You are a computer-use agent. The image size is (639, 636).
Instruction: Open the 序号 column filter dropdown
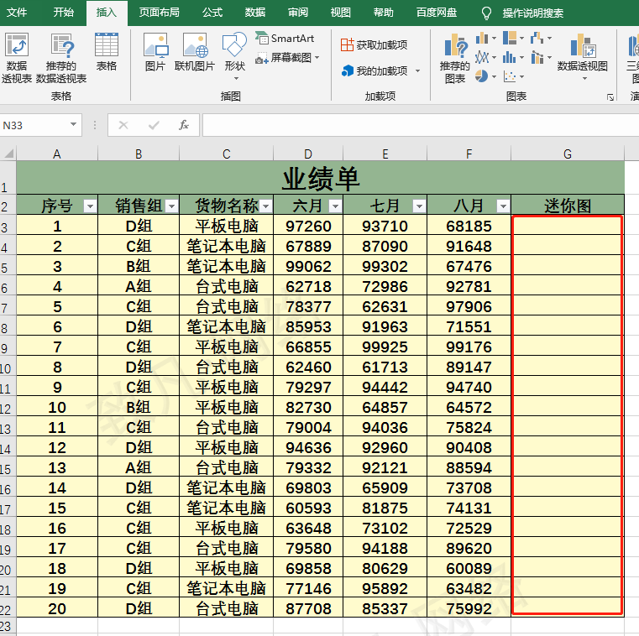click(x=90, y=206)
